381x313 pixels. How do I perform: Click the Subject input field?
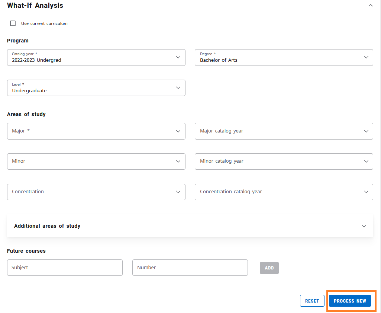[65, 268]
